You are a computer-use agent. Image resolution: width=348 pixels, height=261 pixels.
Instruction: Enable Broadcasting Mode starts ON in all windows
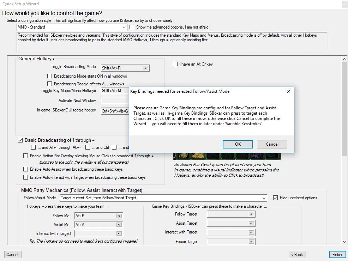[50, 76]
